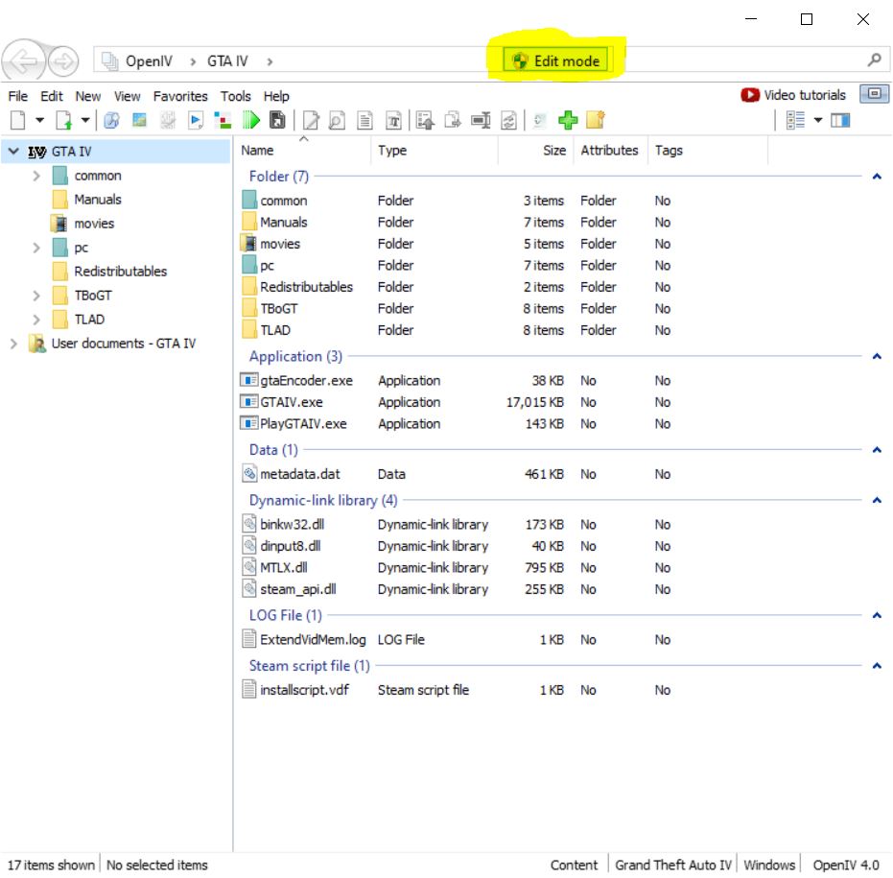Image resolution: width=893 pixels, height=878 pixels.
Task: Collapse the Steam script file (1) group
Action: coord(877,666)
